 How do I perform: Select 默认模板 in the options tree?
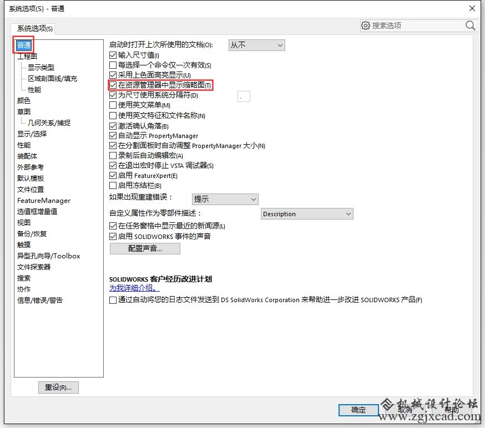click(x=31, y=179)
